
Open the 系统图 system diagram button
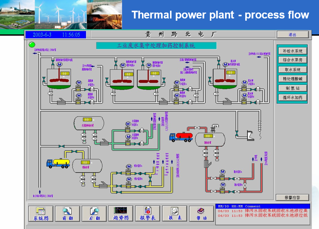coord(41,213)
